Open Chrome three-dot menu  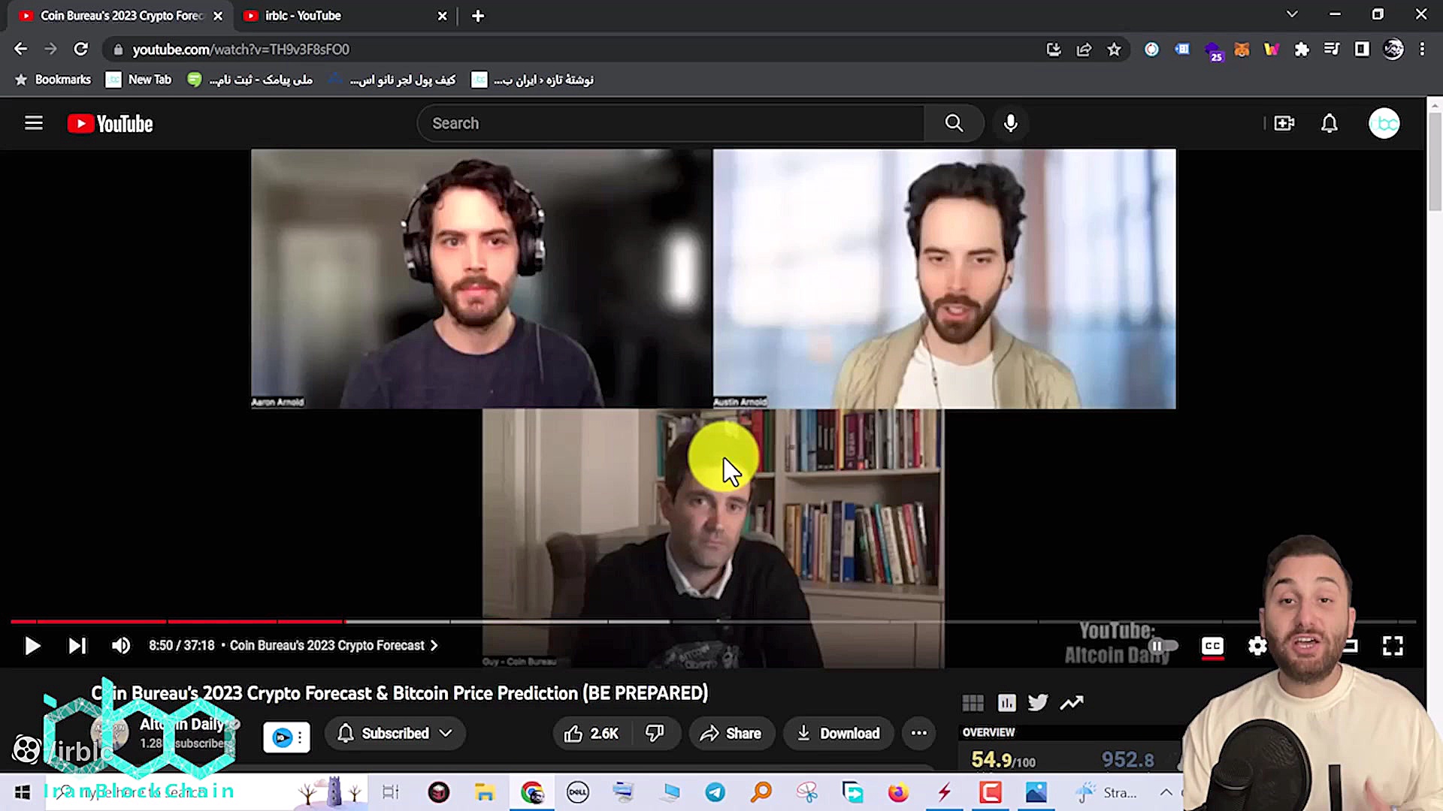click(1422, 50)
